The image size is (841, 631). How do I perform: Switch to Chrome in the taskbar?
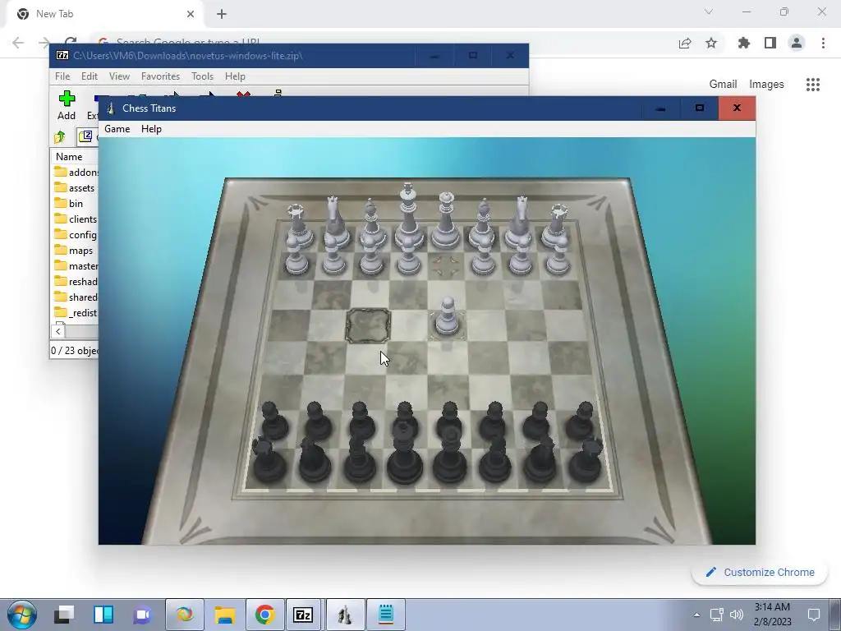(x=265, y=615)
